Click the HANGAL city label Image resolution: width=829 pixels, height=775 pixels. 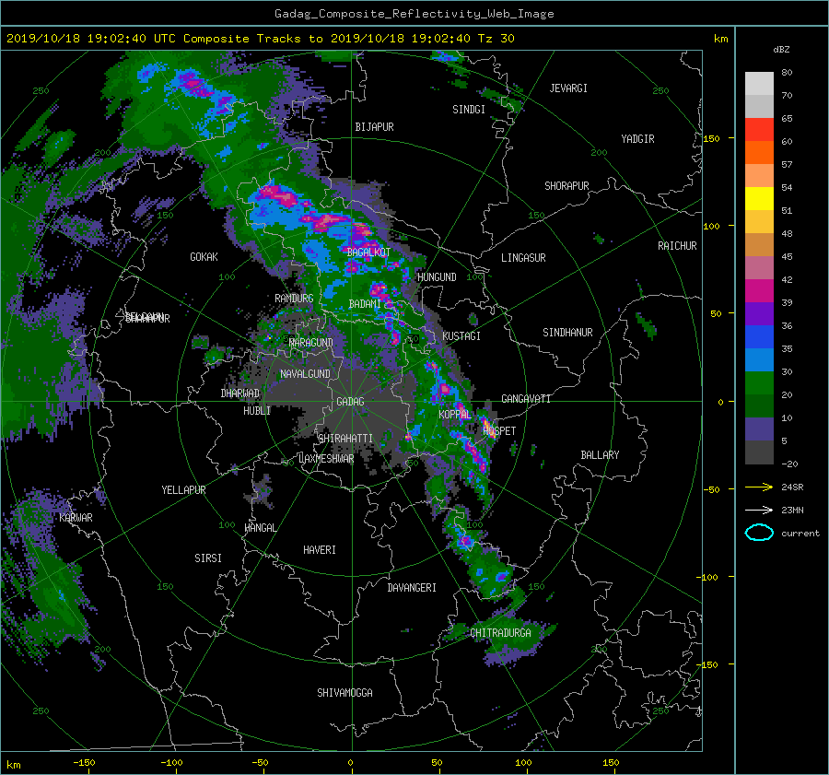[x=260, y=528]
